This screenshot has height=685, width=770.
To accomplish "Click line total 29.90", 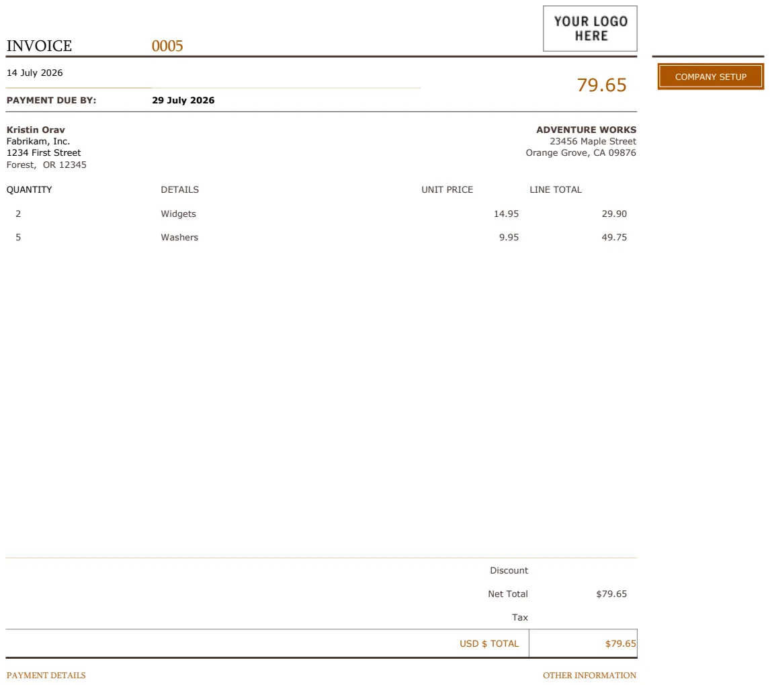I will tap(614, 214).
